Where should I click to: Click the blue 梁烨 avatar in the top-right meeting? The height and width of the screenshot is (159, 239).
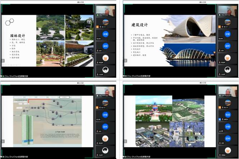[x=228, y=46]
